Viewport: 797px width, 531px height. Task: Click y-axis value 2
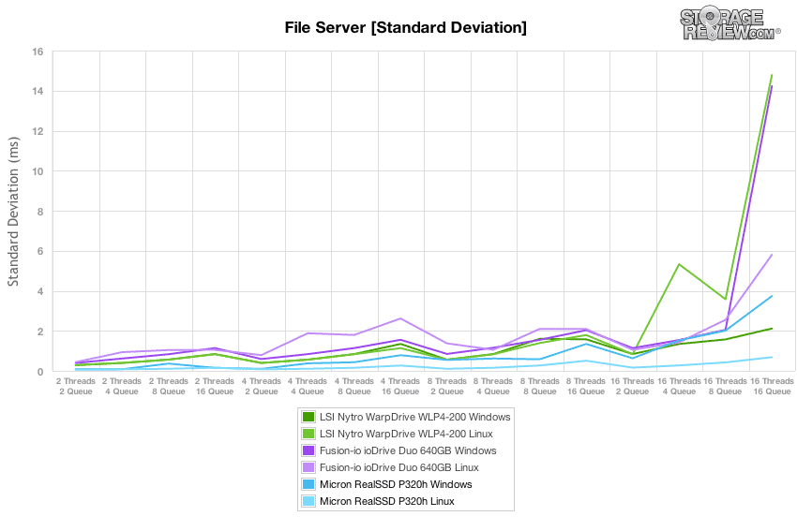(40, 332)
